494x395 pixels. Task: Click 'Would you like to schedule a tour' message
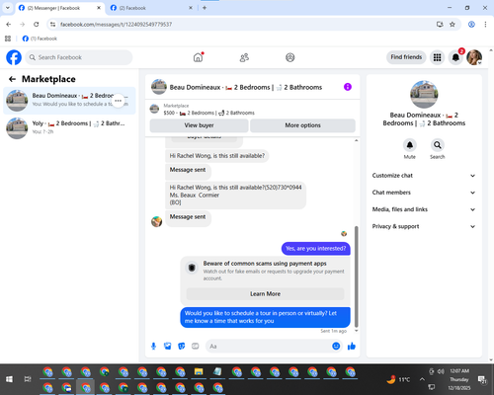tap(265, 317)
